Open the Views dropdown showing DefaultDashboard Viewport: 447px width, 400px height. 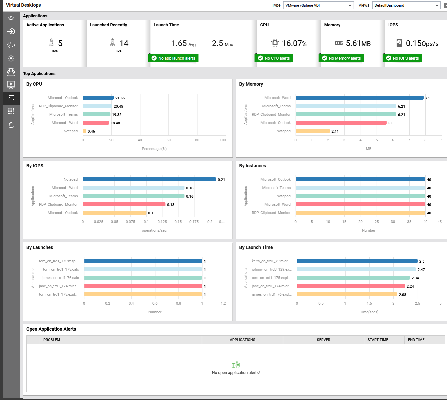click(x=406, y=5)
